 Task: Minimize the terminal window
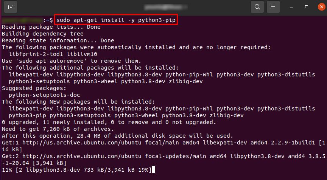point(291,7)
